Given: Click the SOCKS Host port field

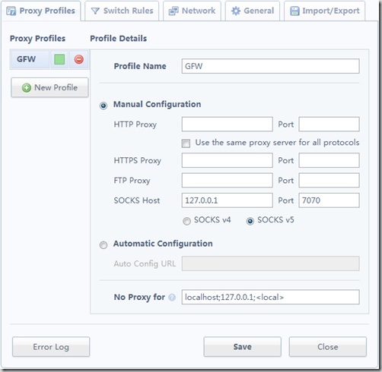Looking at the screenshot, I should [x=329, y=200].
